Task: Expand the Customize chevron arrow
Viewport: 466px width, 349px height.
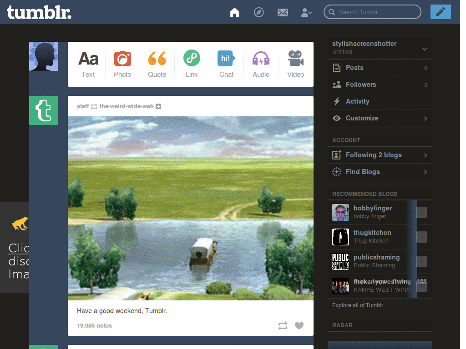Action: (425, 119)
